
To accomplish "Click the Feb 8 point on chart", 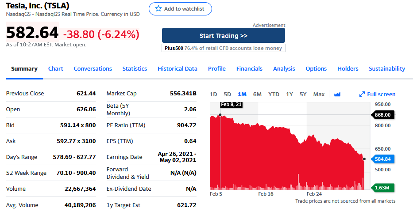I will pyautogui.click(x=220, y=115).
